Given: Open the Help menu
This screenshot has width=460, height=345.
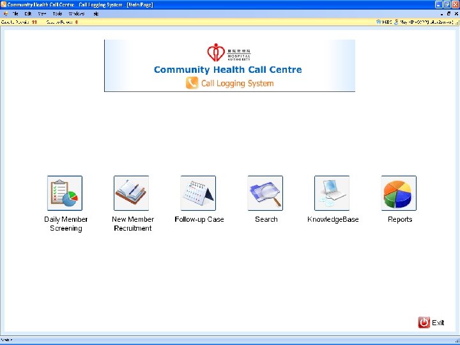Looking at the screenshot, I should [96, 13].
